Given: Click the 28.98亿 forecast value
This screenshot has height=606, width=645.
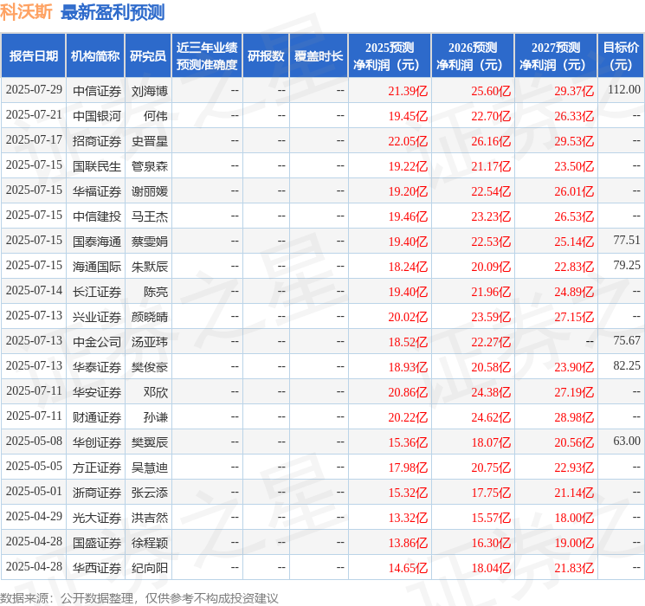Looking at the screenshot, I should tap(574, 417).
